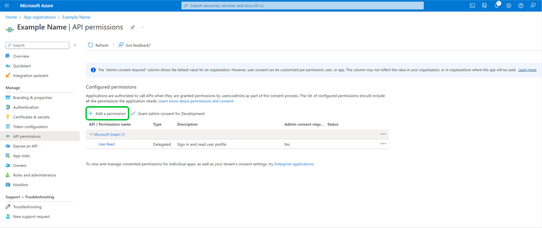
Task: Click the Refresh button in toolbar
Action: [98, 45]
